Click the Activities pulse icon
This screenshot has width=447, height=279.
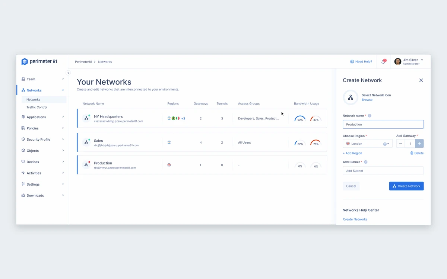coord(23,173)
